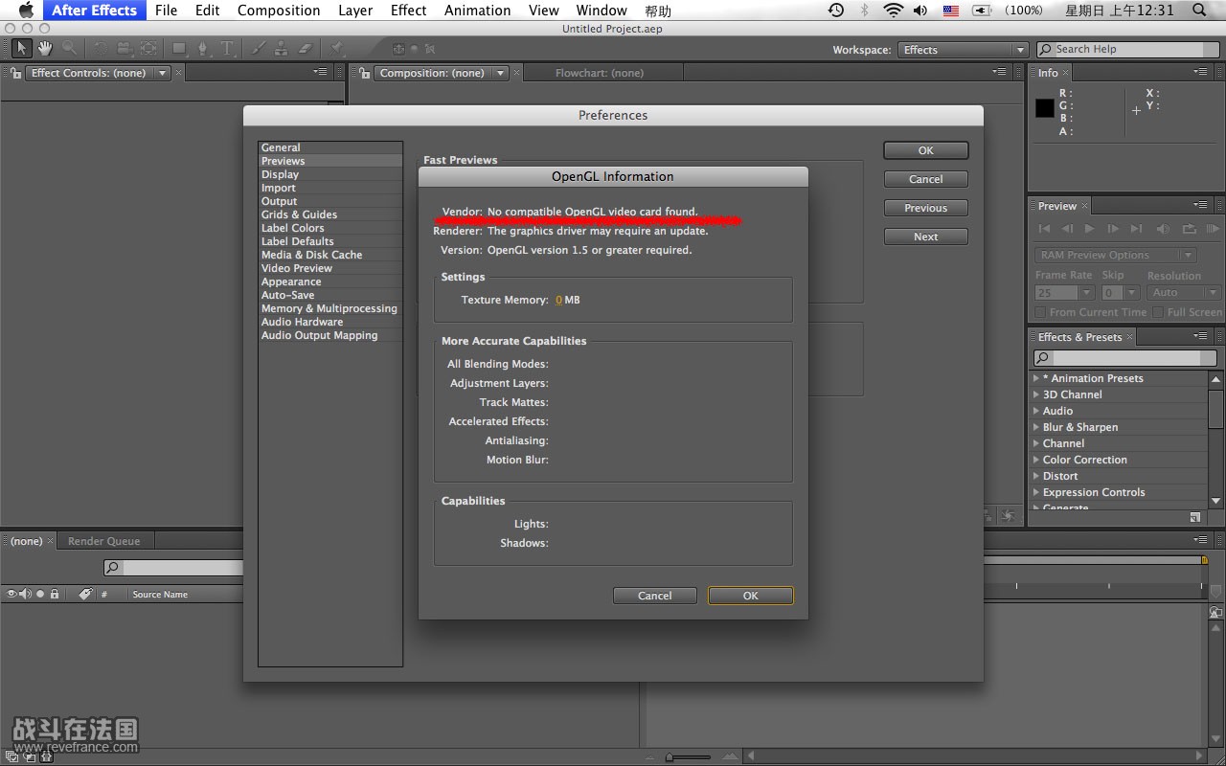Select Memory & Multiprocessing preferences category
This screenshot has width=1226, height=766.
pyautogui.click(x=329, y=308)
